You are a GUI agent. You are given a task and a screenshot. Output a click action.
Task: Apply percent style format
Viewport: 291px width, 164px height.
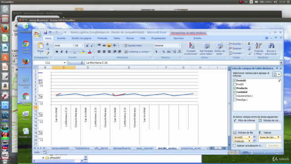[x=164, y=51]
